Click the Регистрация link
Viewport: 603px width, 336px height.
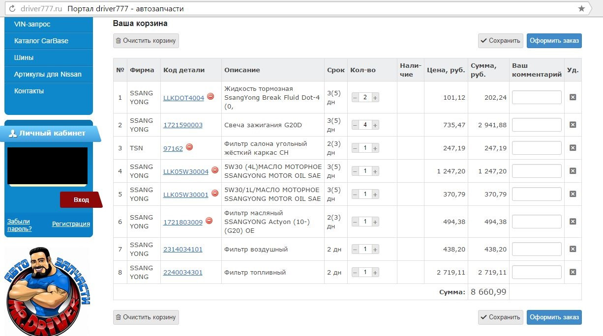pyautogui.click(x=71, y=224)
